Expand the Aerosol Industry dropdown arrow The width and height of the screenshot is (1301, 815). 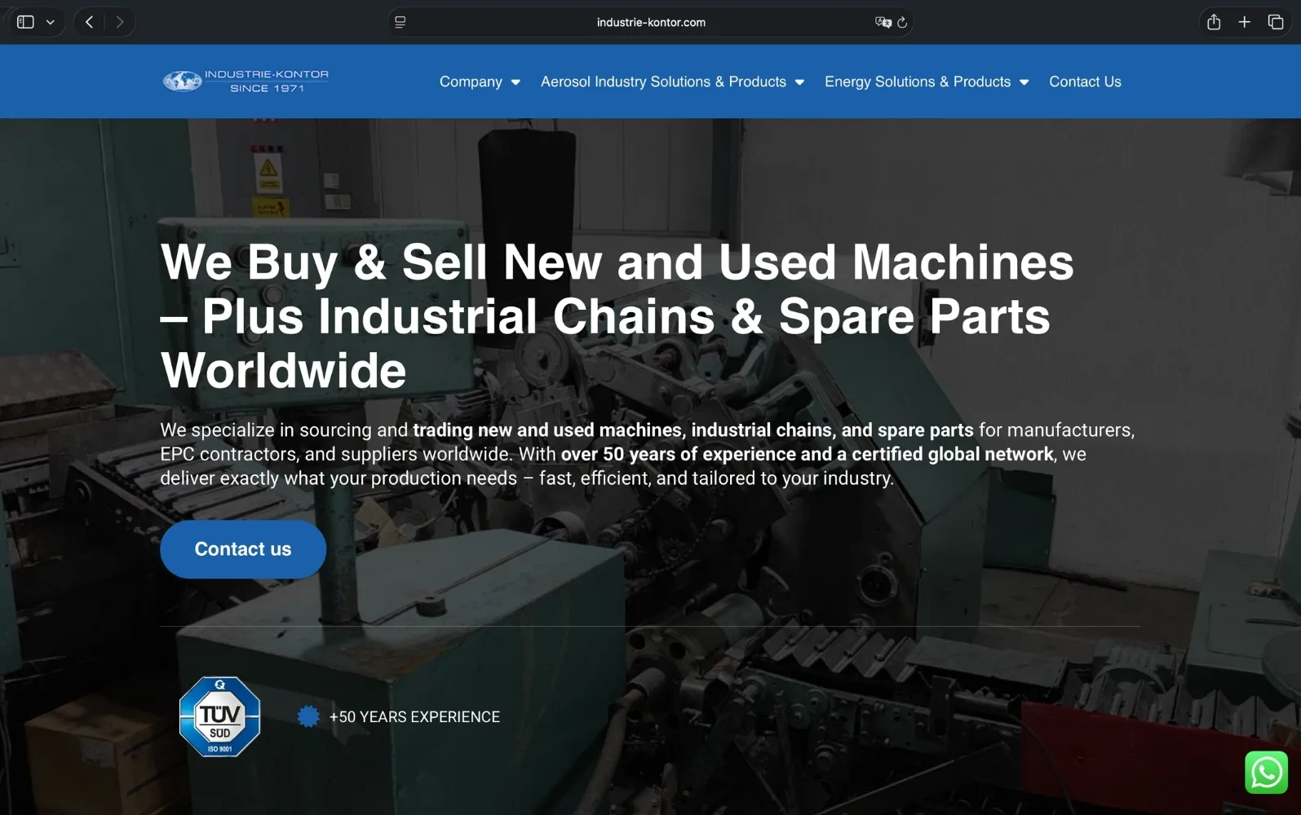[x=799, y=82]
